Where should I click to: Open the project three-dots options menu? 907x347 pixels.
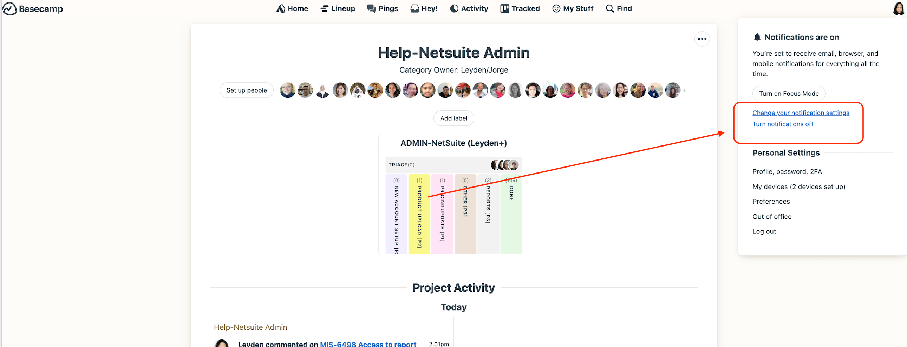click(702, 39)
